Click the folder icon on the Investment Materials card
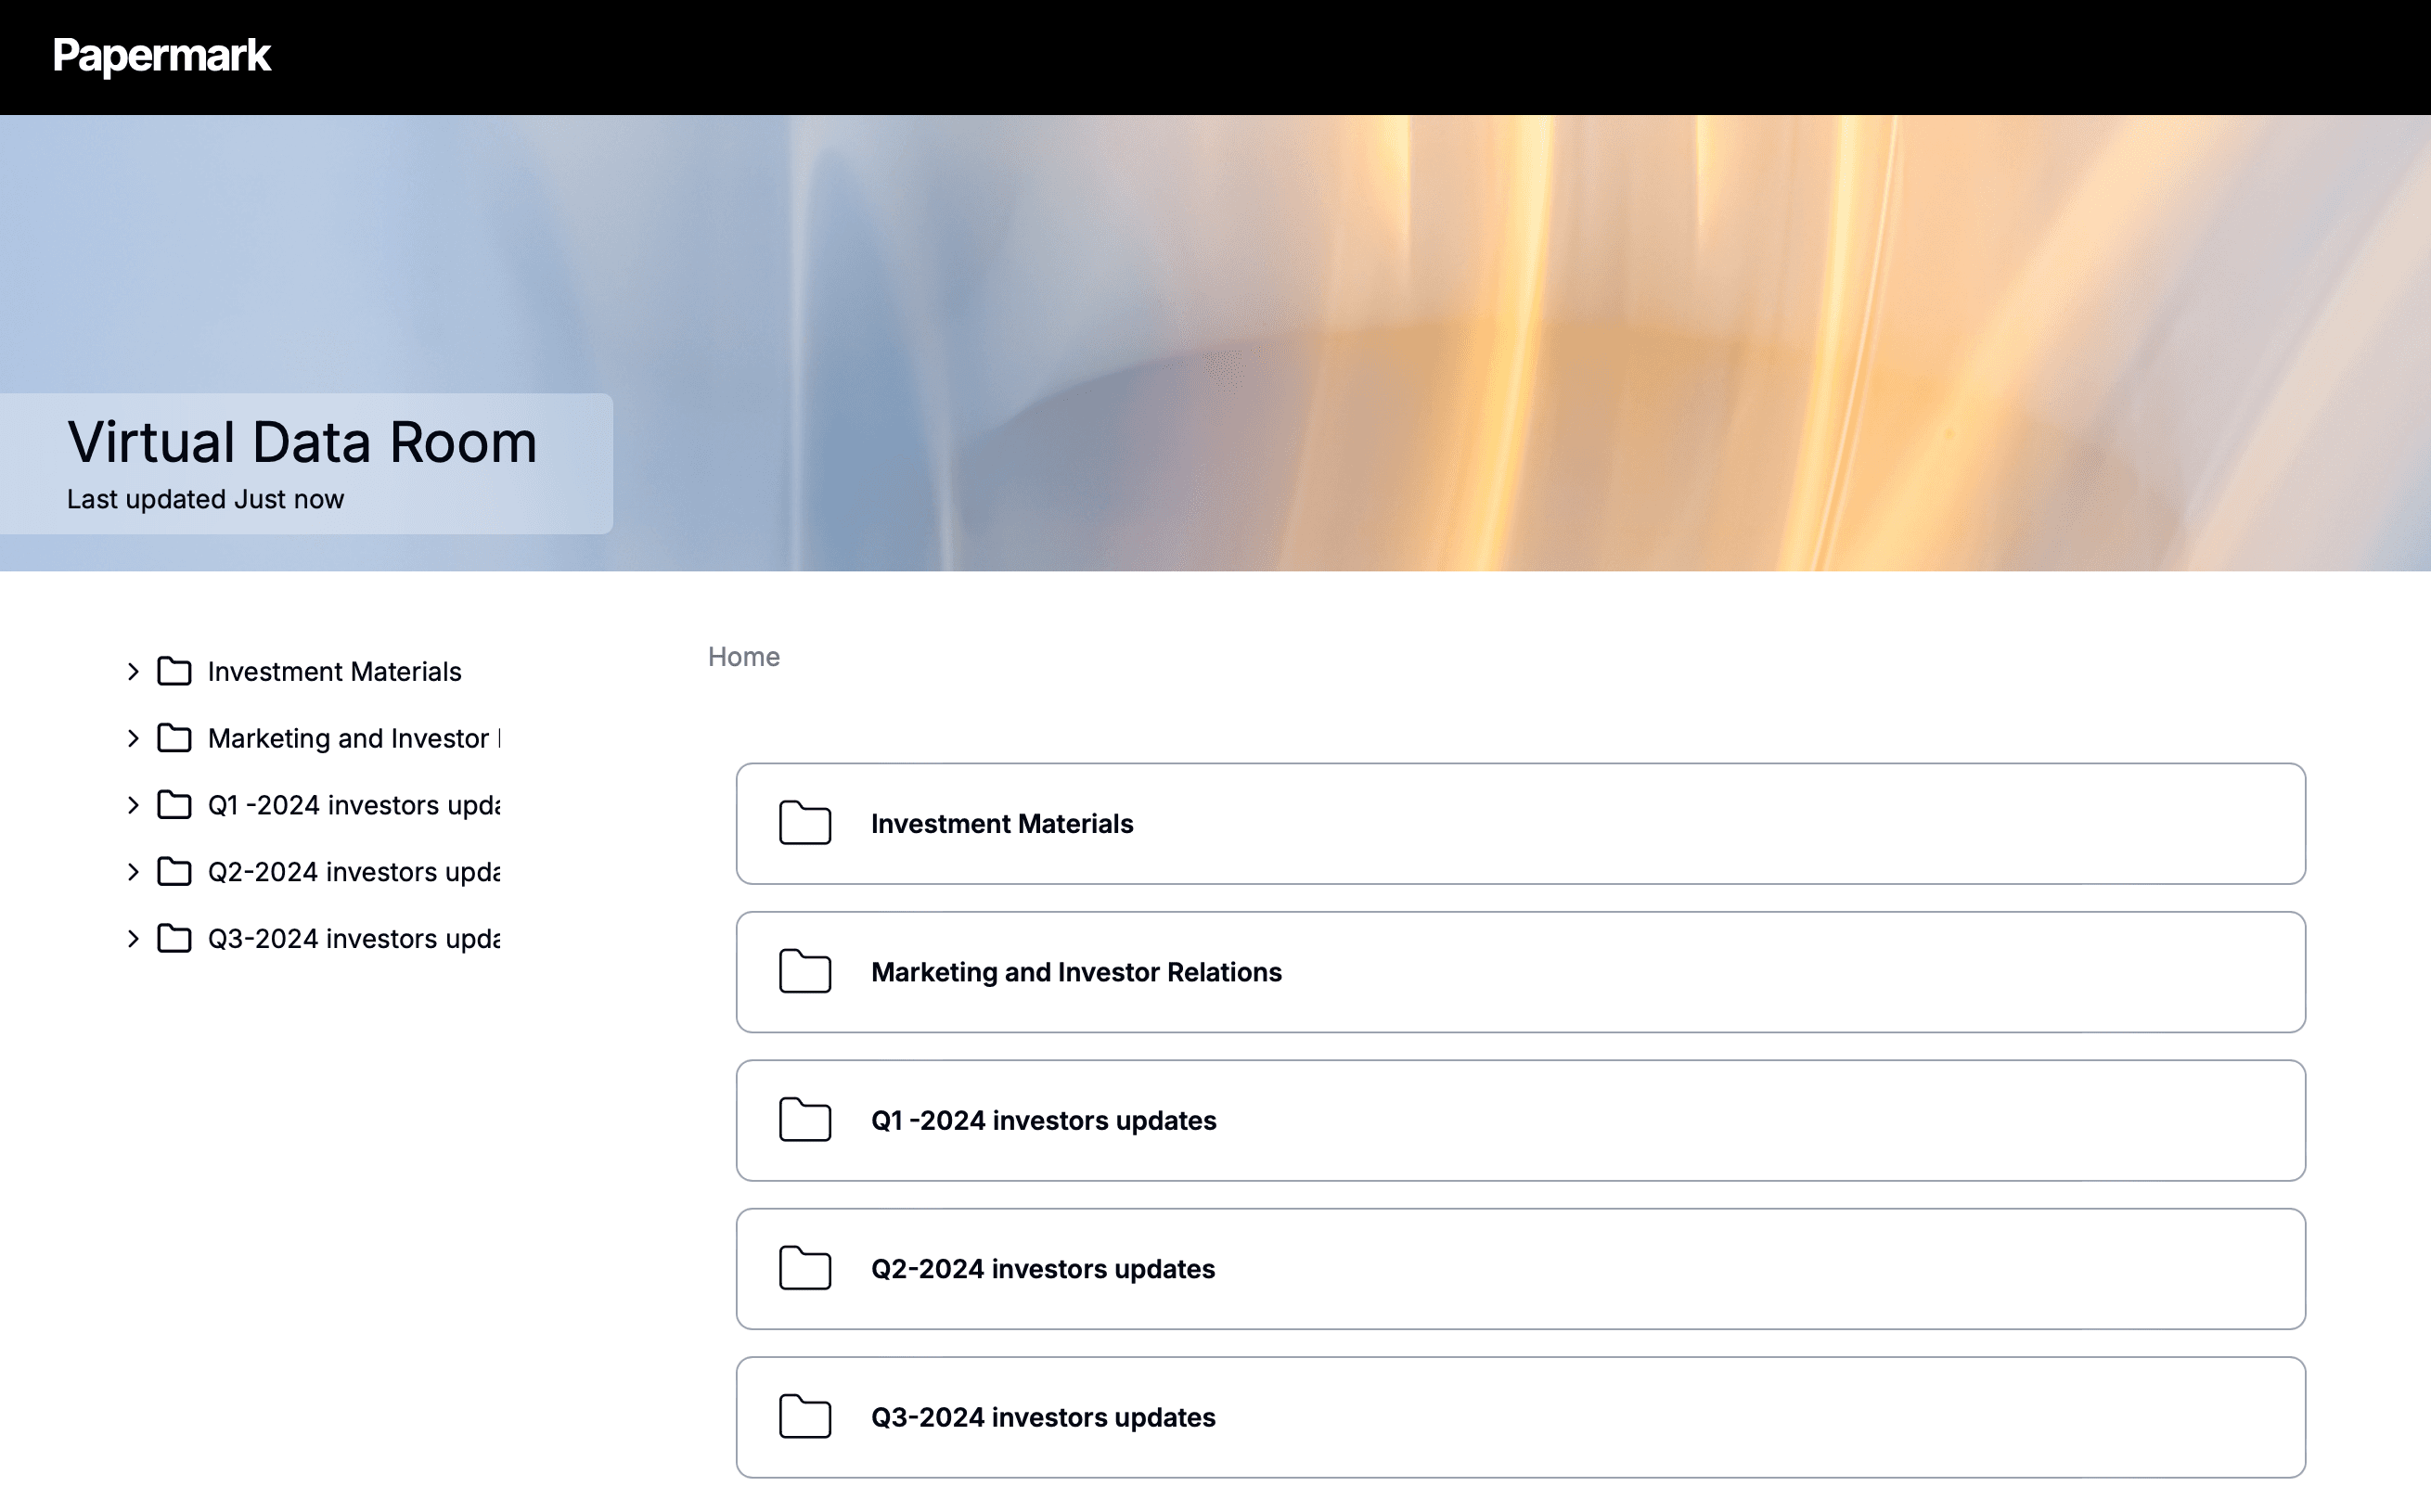The height and width of the screenshot is (1512, 2431). [805, 823]
